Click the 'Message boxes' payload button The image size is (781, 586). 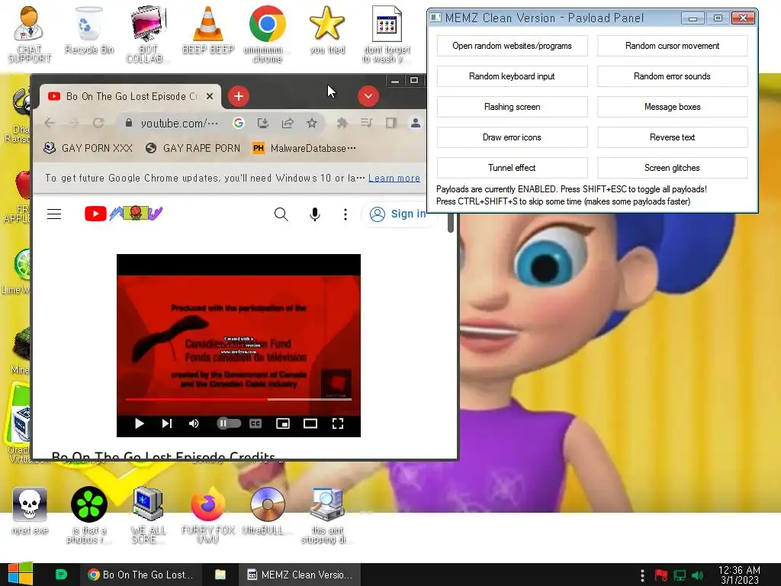tap(673, 107)
